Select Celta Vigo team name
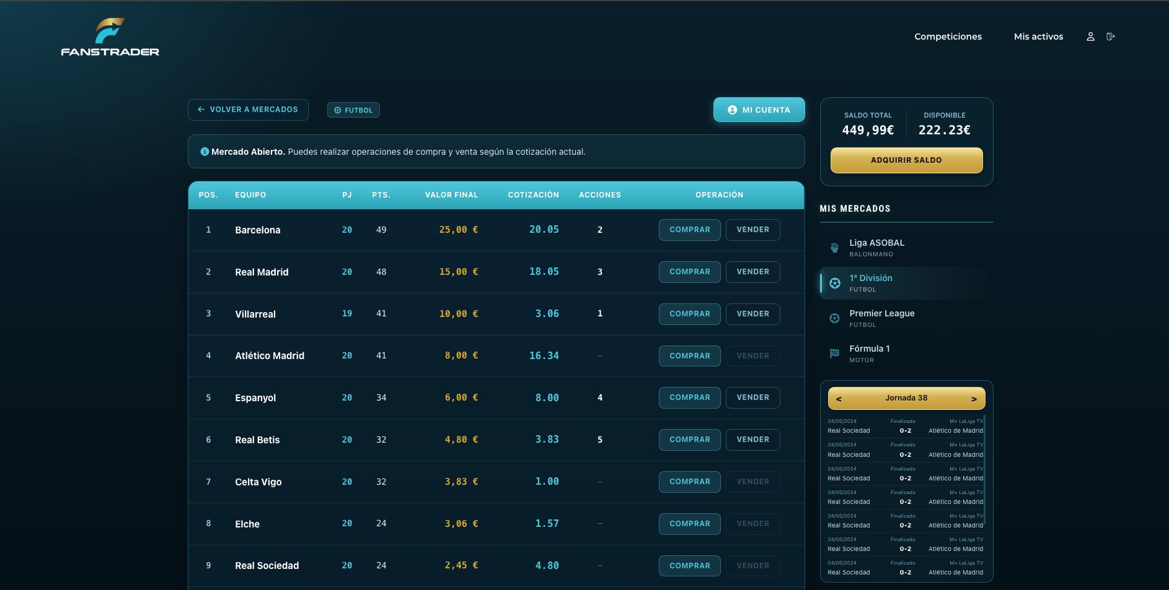1169x590 pixels. tap(258, 482)
